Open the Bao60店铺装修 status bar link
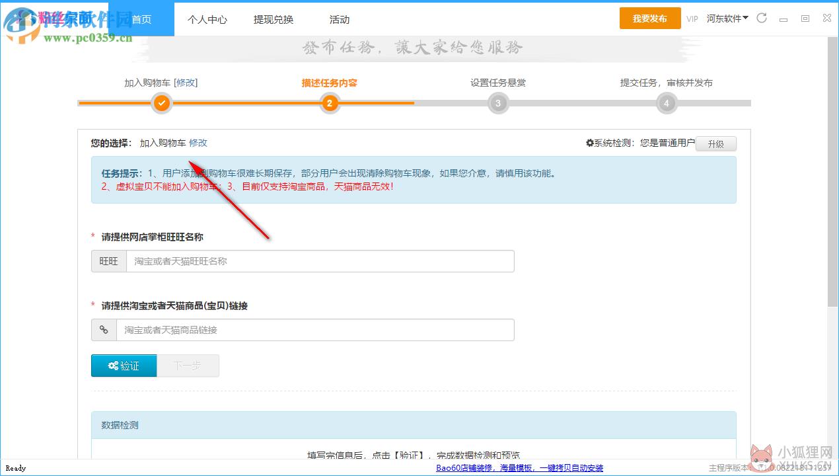This screenshot has width=839, height=476. pyautogui.click(x=519, y=468)
